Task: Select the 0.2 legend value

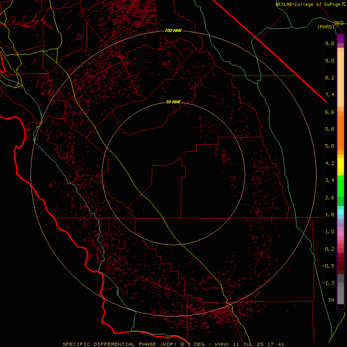Action: (330, 249)
